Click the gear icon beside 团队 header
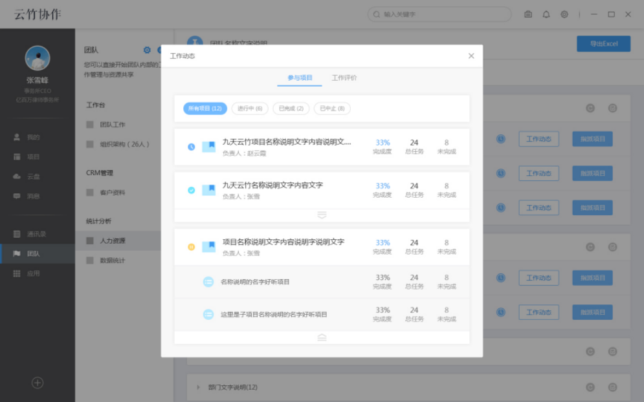The width and height of the screenshot is (644, 402). (x=147, y=50)
